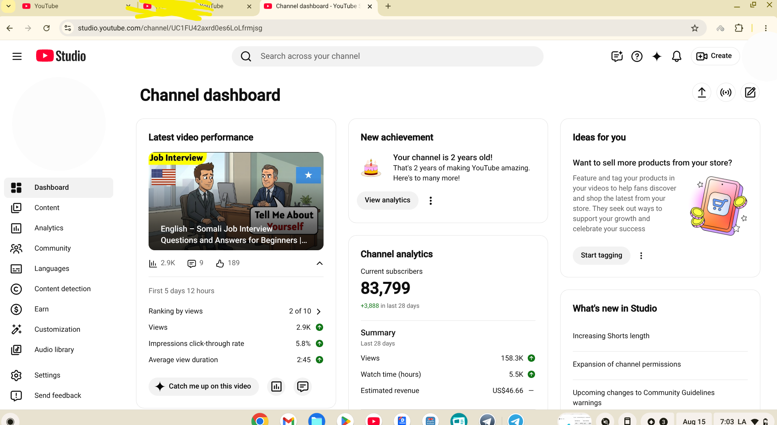Viewport: 777px width, 425px height.
Task: Click the View analytics button
Action: [387, 200]
